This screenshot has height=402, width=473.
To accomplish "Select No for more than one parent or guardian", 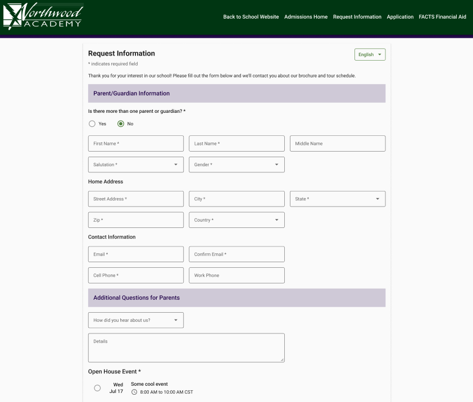I will point(121,124).
